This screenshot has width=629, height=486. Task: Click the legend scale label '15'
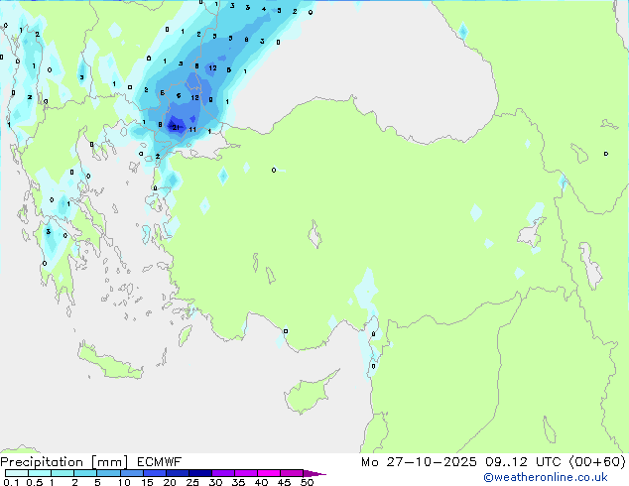tap(147, 482)
